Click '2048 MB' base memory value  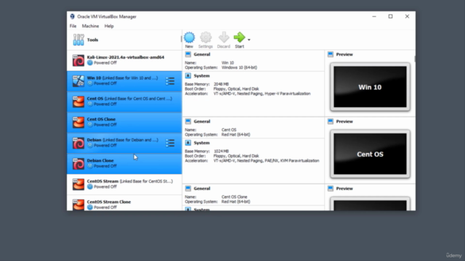(221, 84)
